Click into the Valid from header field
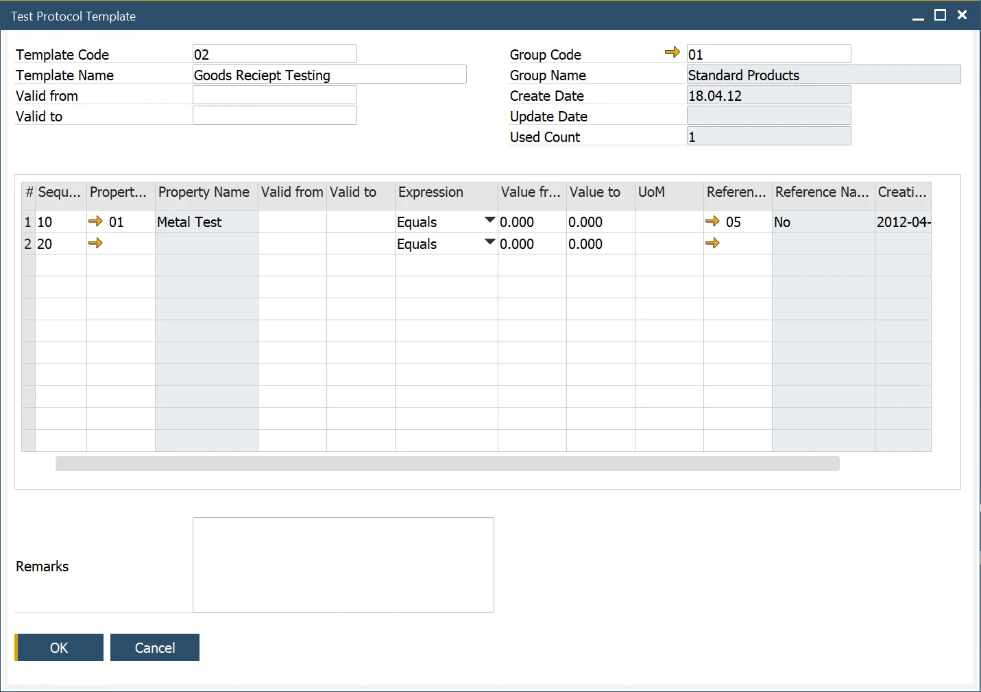Viewport: 981px width, 692px height. (x=274, y=95)
